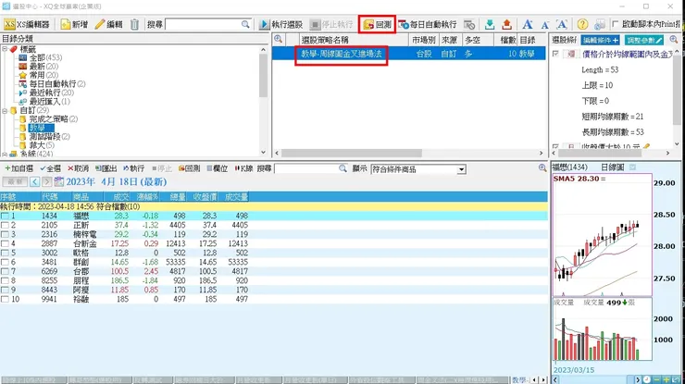Check the box for row 10 裕融
Viewport: 685px width, 384px height.
[5, 299]
